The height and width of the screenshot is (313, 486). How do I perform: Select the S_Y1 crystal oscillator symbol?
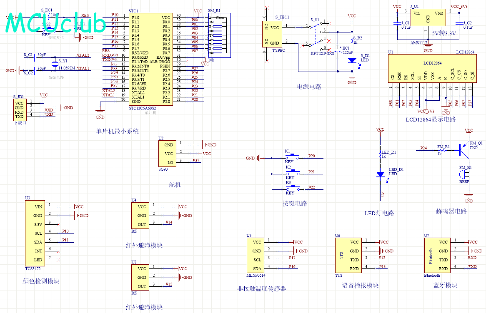pyautogui.click(x=54, y=64)
